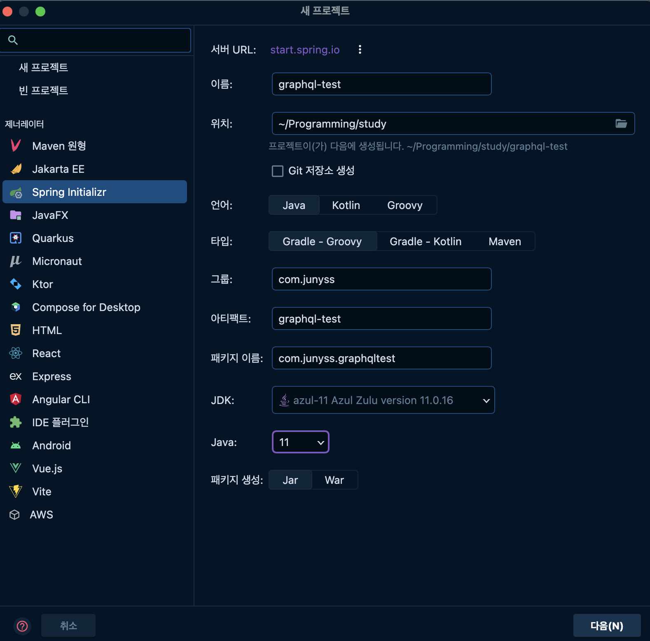Select the JavaFX label
This screenshot has width=650, height=641.
tap(50, 215)
